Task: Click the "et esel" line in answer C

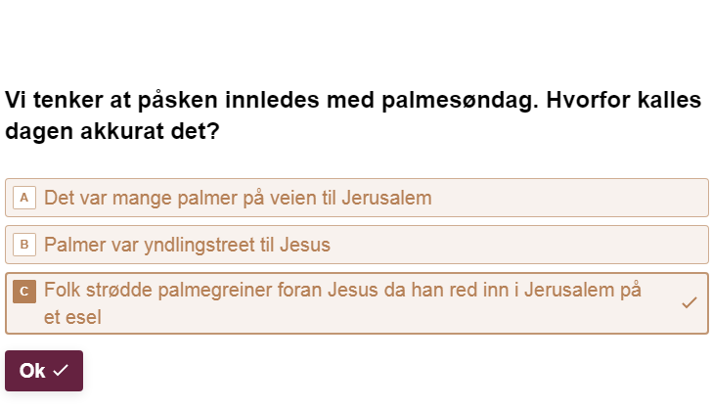Action: pos(71,316)
